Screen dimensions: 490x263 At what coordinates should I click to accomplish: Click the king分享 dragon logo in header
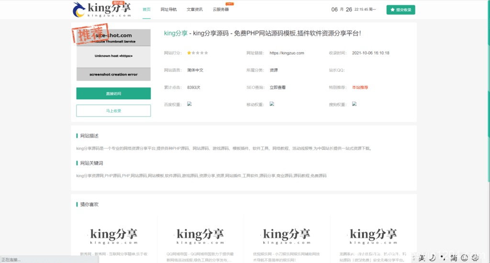pyautogui.click(x=101, y=10)
